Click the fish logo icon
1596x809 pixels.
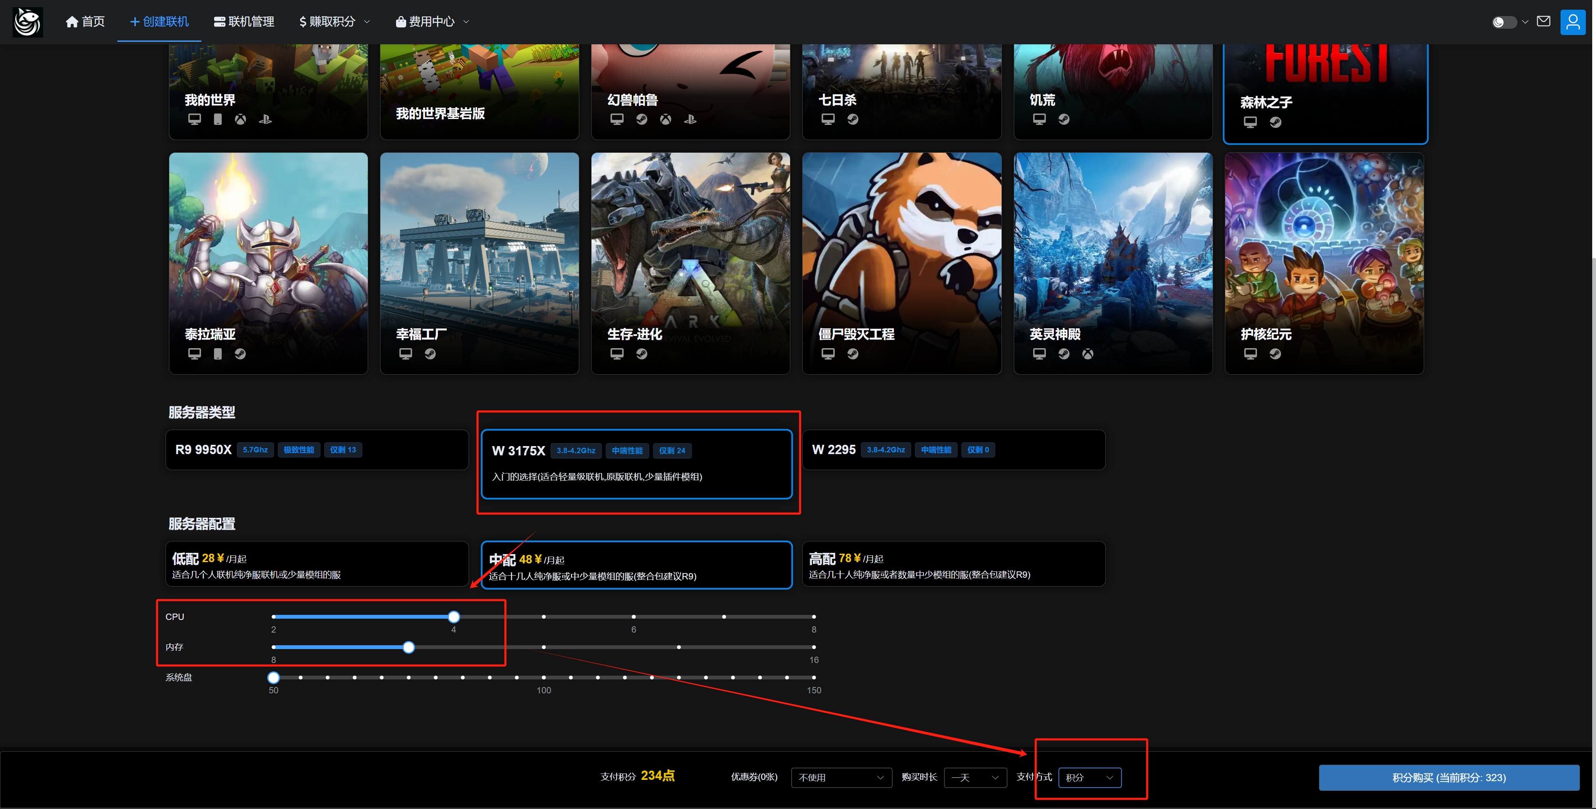click(x=27, y=22)
